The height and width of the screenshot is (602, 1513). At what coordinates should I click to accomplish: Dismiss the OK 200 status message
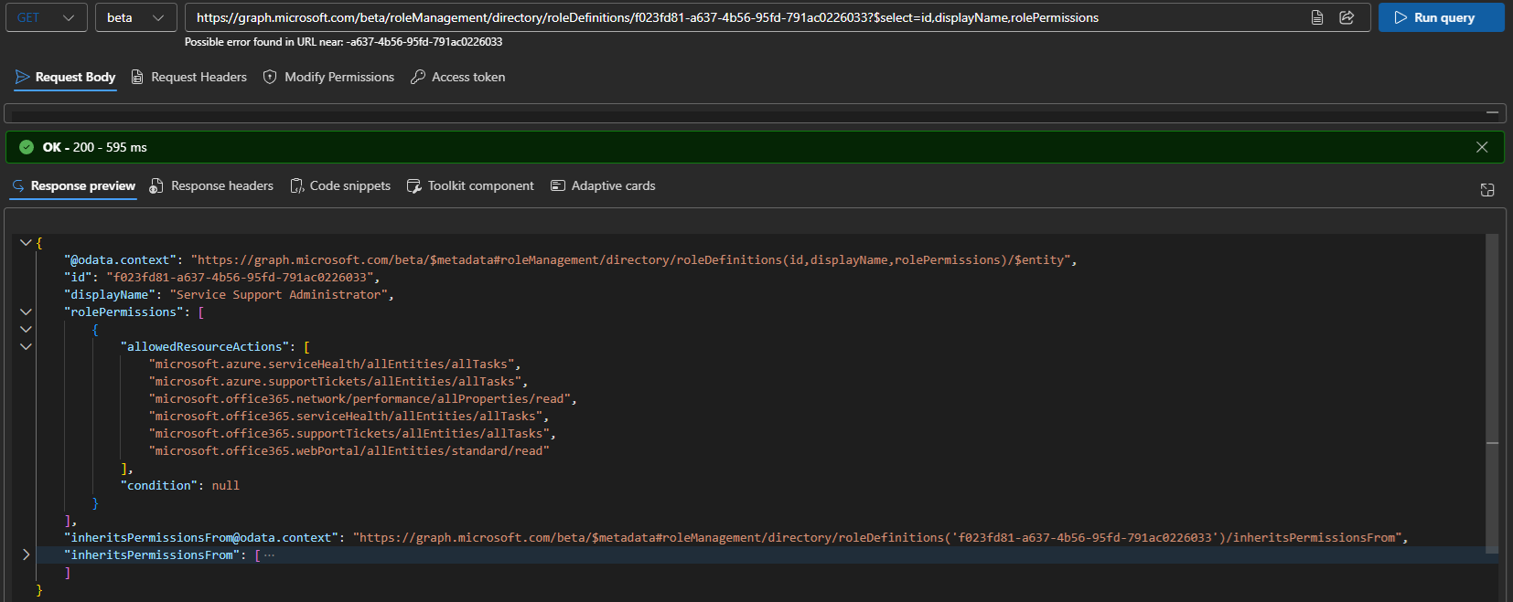[x=1482, y=147]
